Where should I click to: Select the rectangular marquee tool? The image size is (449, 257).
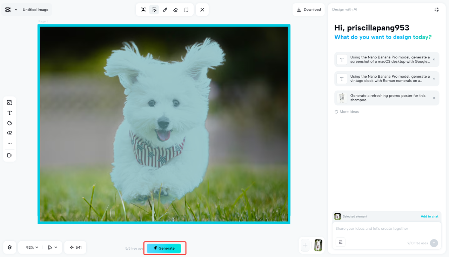(x=186, y=10)
